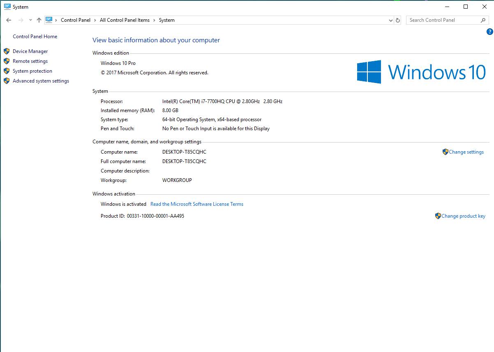Click the shield icon beside Change product key
Viewport: 494px width, 352px height.
438,216
